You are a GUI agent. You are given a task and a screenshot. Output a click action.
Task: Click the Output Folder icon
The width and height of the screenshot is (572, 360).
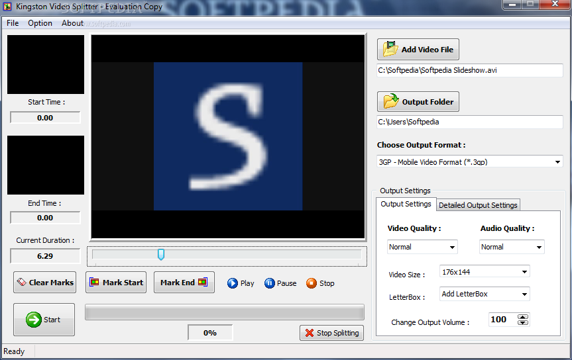coord(390,101)
